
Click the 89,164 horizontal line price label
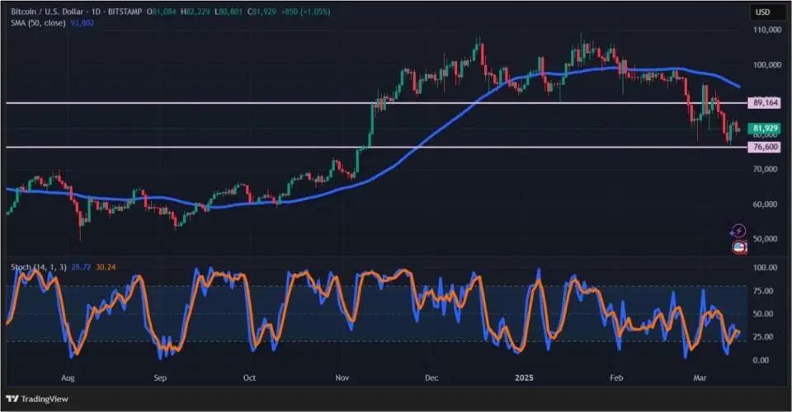point(765,103)
